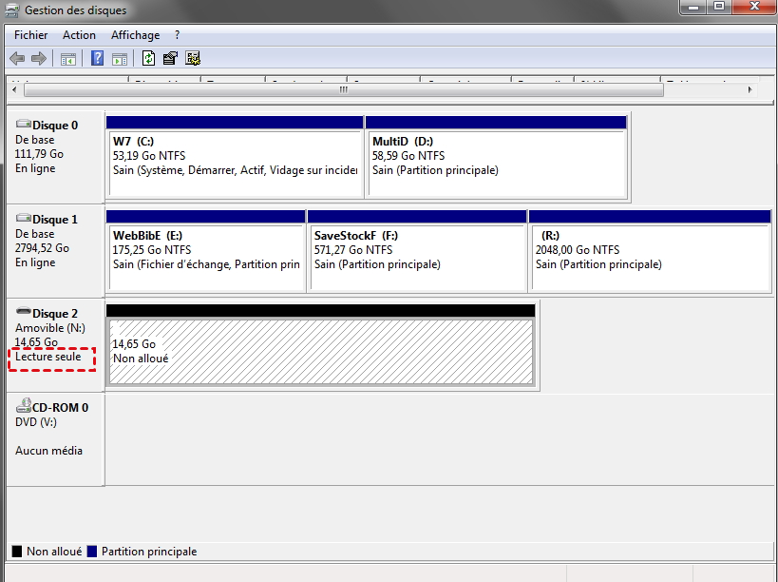
Task: Open the Affichage menu
Action: coord(136,35)
